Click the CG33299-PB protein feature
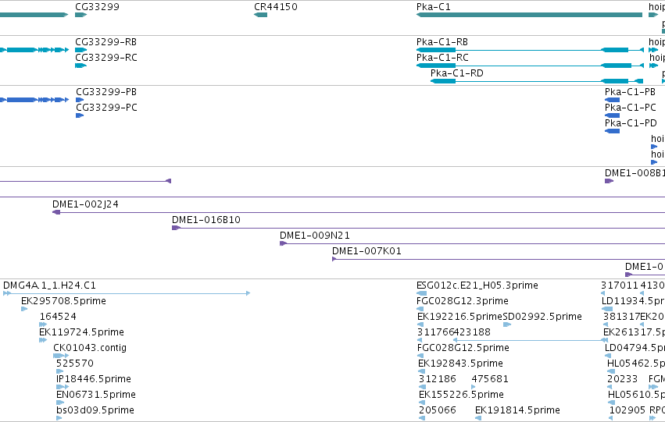This screenshot has width=665, height=422. [80, 100]
